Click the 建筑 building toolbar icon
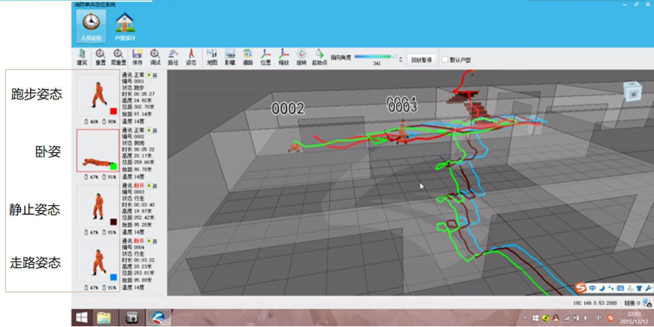The height and width of the screenshot is (327, 654). coord(82,57)
